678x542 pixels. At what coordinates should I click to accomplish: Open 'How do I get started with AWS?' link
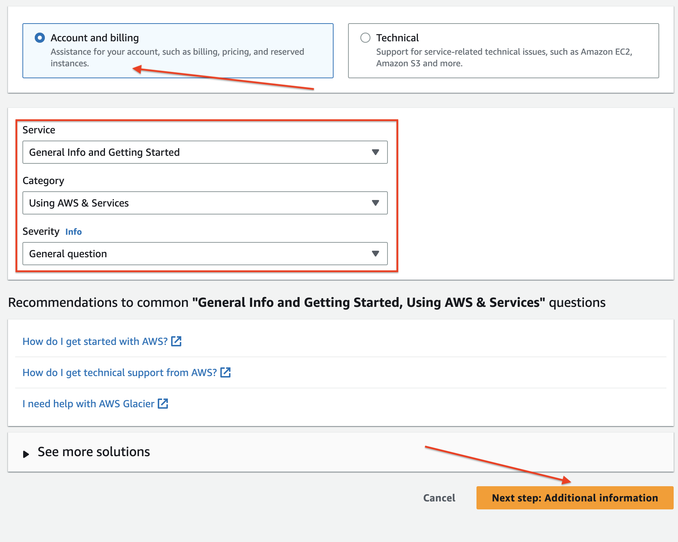(95, 341)
